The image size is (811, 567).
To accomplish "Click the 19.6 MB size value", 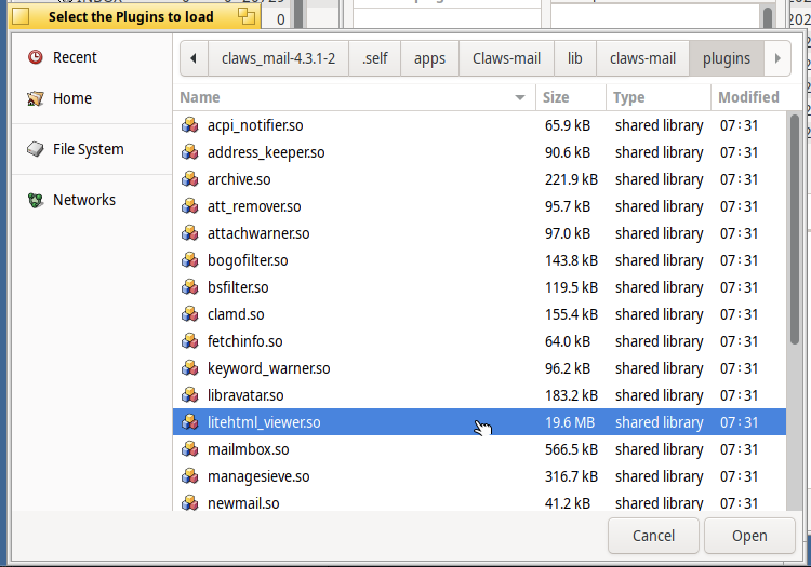I will tap(570, 422).
